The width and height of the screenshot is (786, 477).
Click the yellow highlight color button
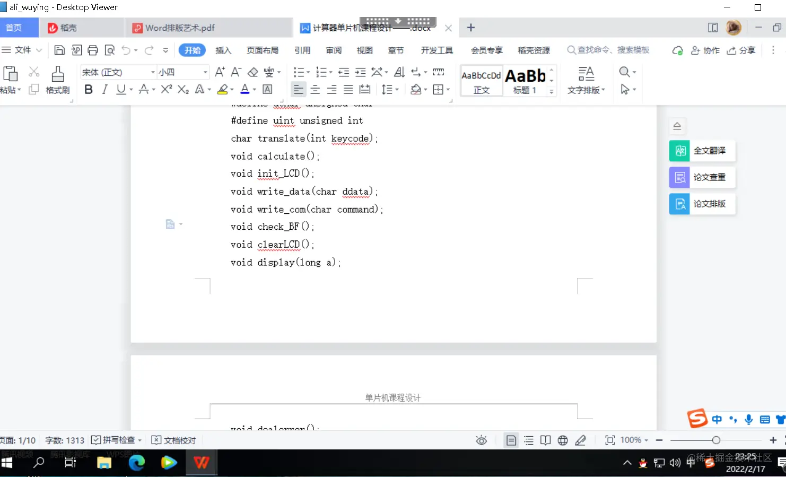tap(223, 89)
